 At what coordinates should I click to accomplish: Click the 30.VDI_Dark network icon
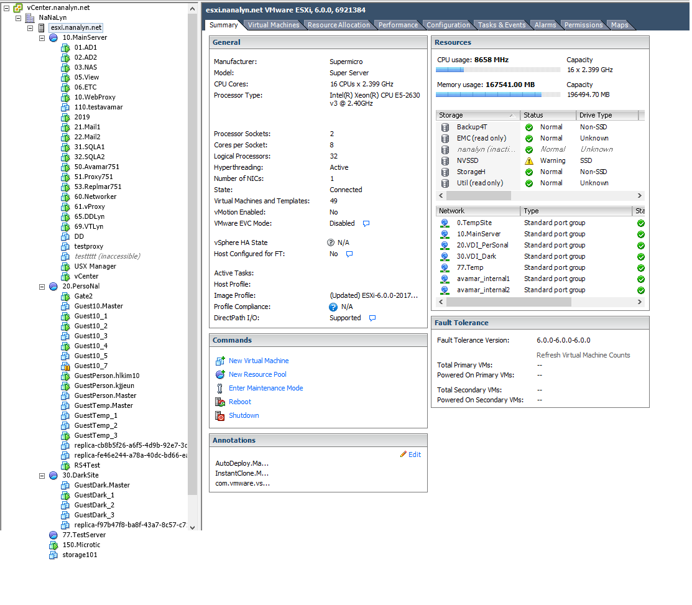445,257
